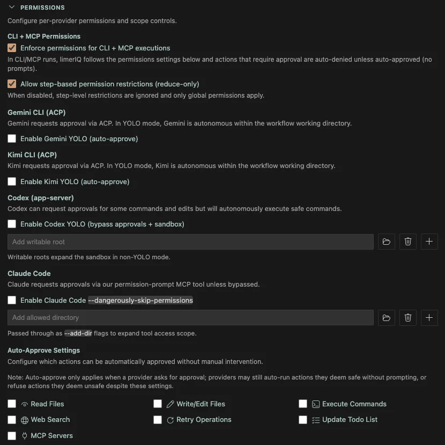Enable Kimi YOLO auto-approve
Screen dimensions: 445x445
(x=12, y=181)
